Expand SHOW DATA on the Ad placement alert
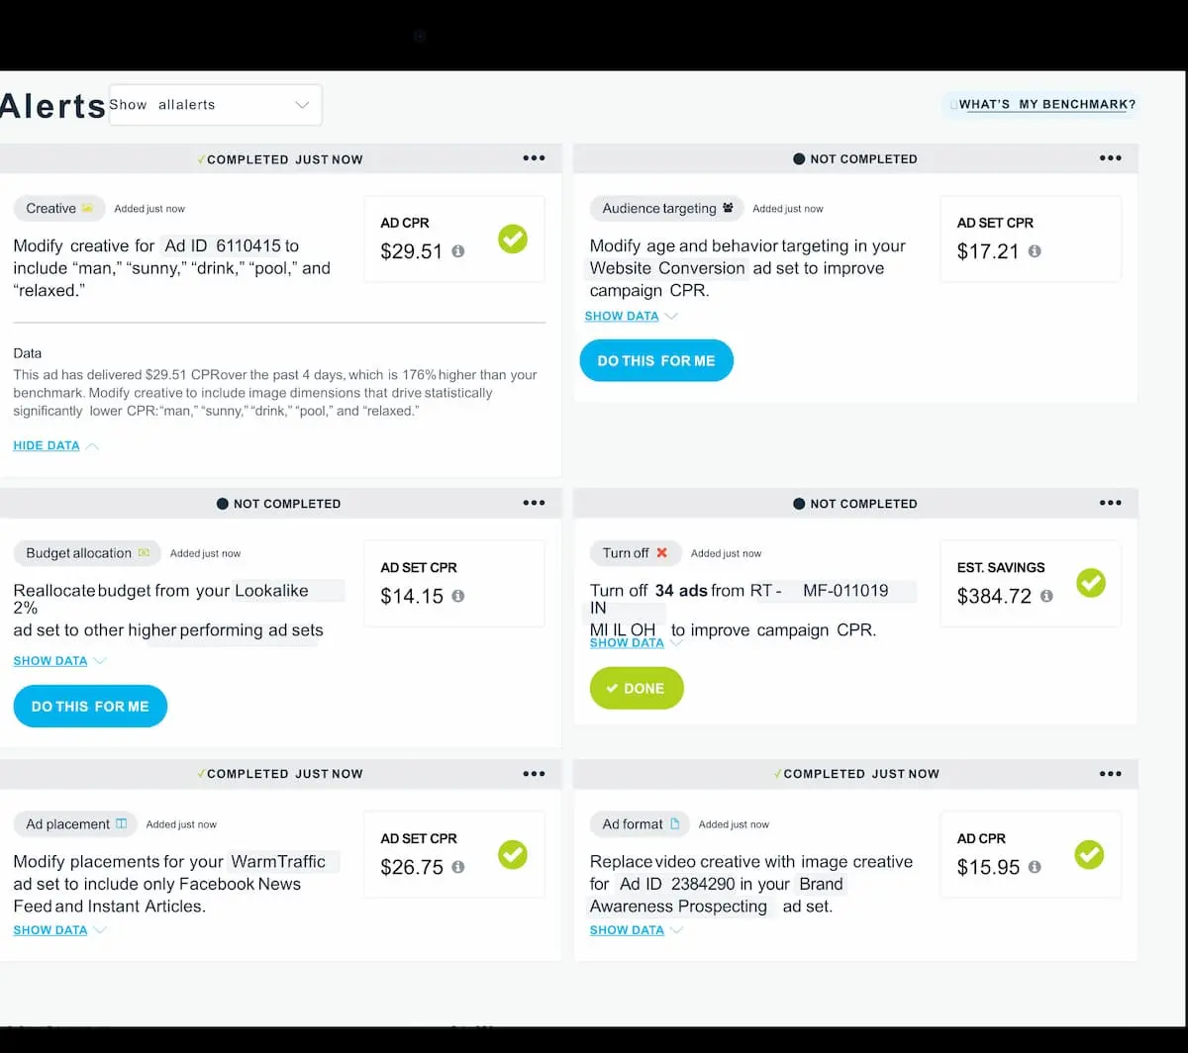Viewport: 1188px width, 1053px height. (59, 930)
